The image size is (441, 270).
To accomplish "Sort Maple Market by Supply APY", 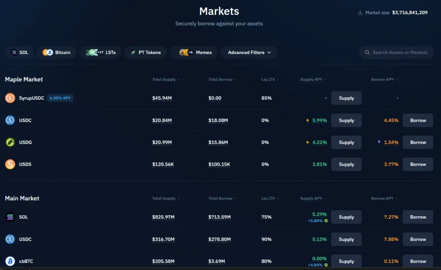I will tap(313, 79).
